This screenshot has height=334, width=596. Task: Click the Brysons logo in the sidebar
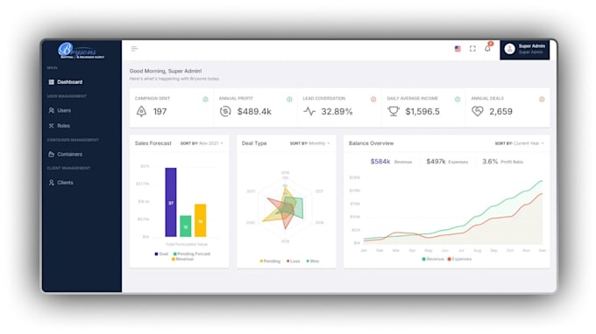pos(82,51)
